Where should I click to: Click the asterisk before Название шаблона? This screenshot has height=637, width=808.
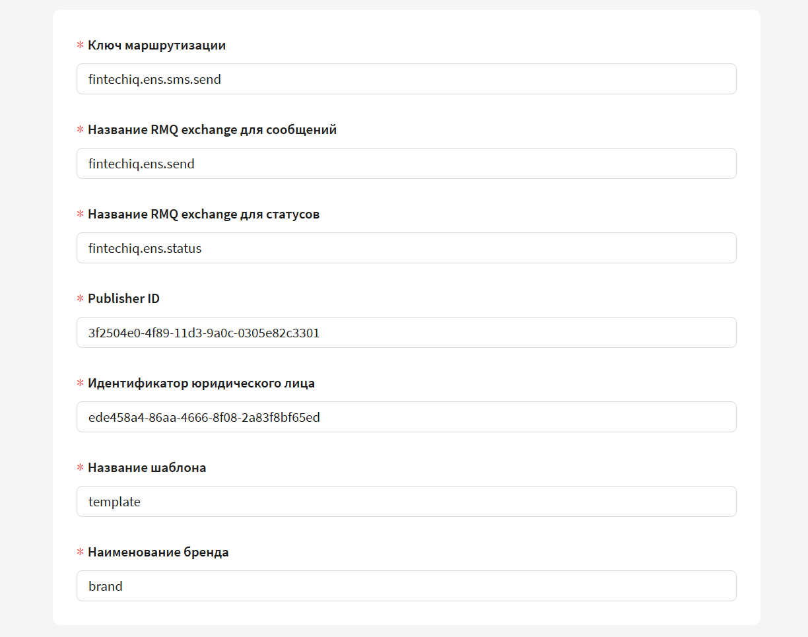click(x=81, y=469)
